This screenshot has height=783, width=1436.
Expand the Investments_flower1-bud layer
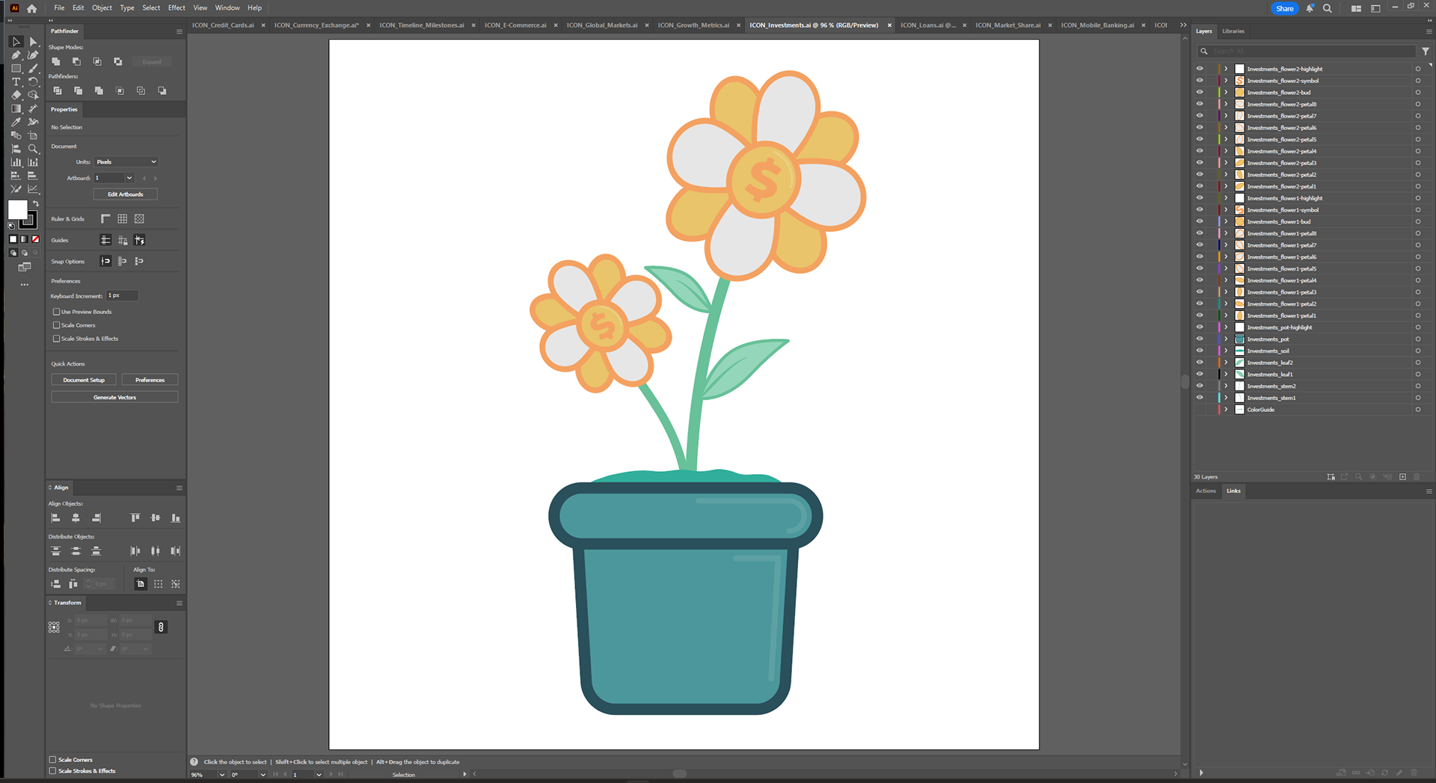(x=1226, y=221)
